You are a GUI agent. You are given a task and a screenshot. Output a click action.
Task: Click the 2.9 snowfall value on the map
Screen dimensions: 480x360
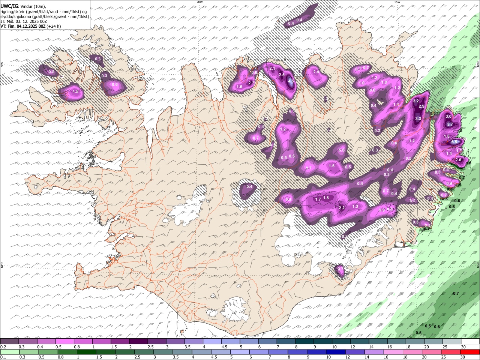[421, 106]
